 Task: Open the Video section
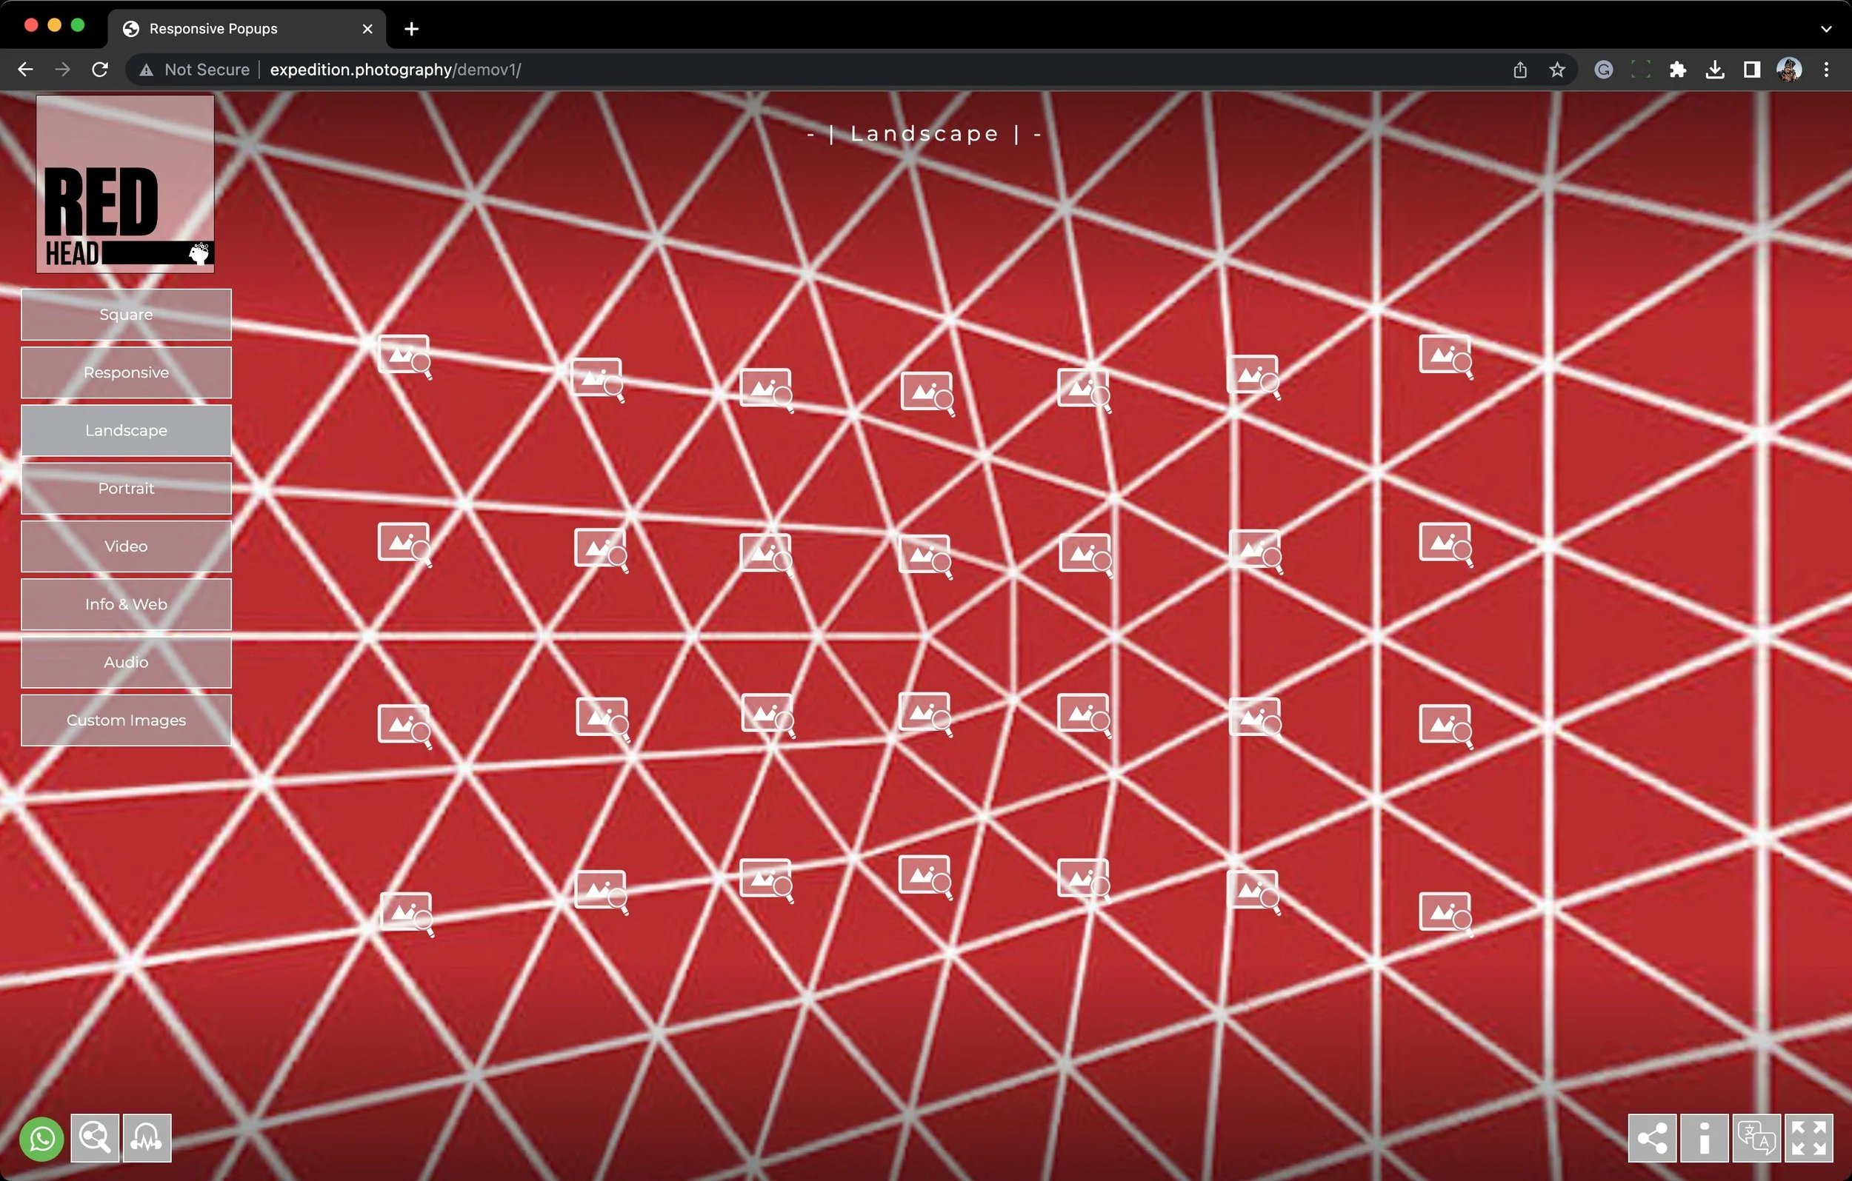[126, 546]
